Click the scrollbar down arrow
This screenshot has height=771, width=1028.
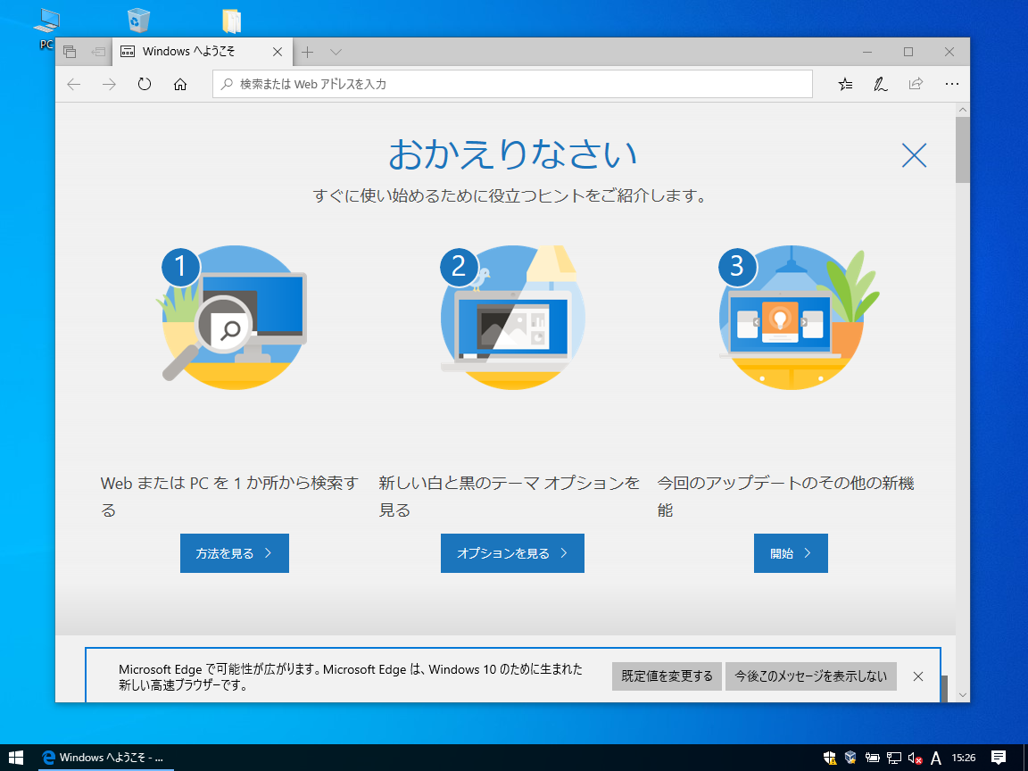963,695
